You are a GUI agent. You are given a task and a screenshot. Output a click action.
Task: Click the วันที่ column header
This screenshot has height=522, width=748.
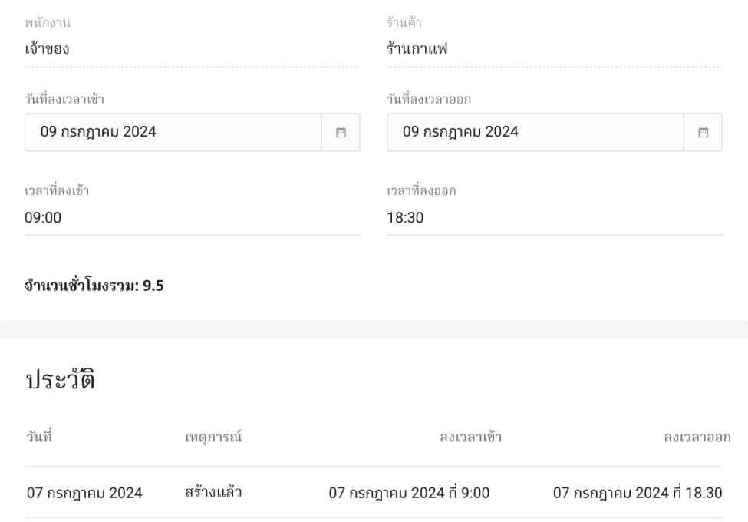pyautogui.click(x=39, y=437)
